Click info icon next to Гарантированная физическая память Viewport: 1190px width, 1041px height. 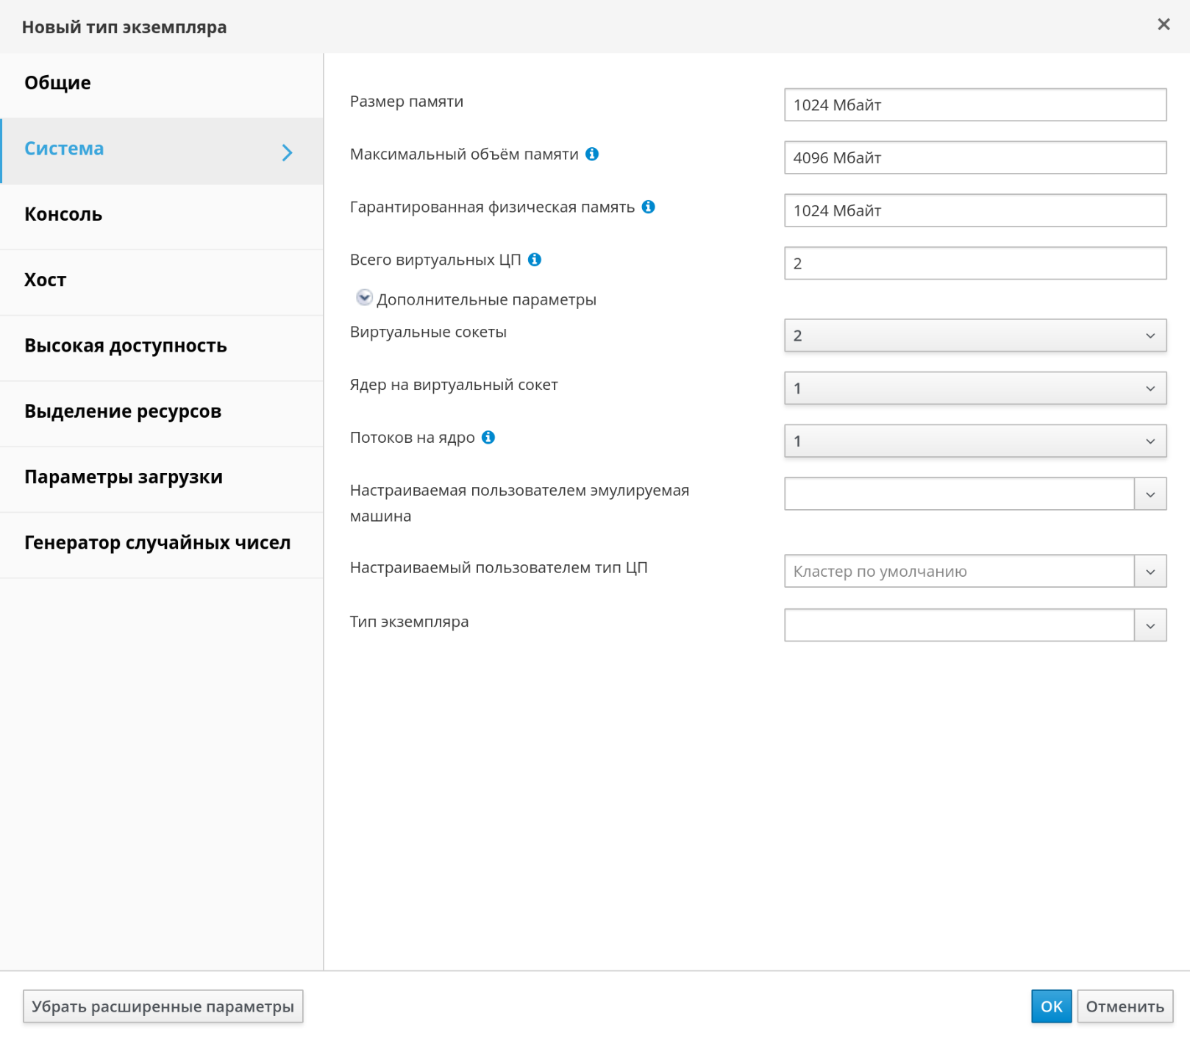tap(648, 207)
